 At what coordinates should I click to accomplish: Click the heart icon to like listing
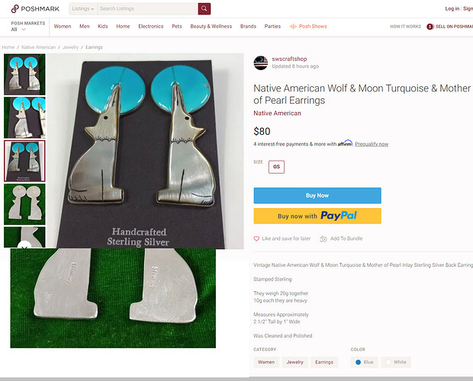point(256,239)
